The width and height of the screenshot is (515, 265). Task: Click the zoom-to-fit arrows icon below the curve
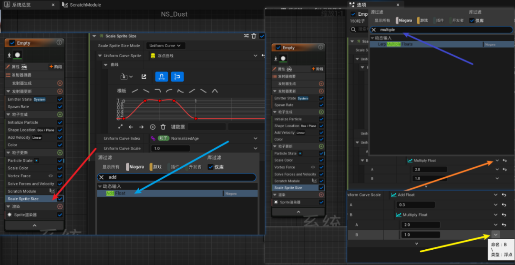point(121,127)
